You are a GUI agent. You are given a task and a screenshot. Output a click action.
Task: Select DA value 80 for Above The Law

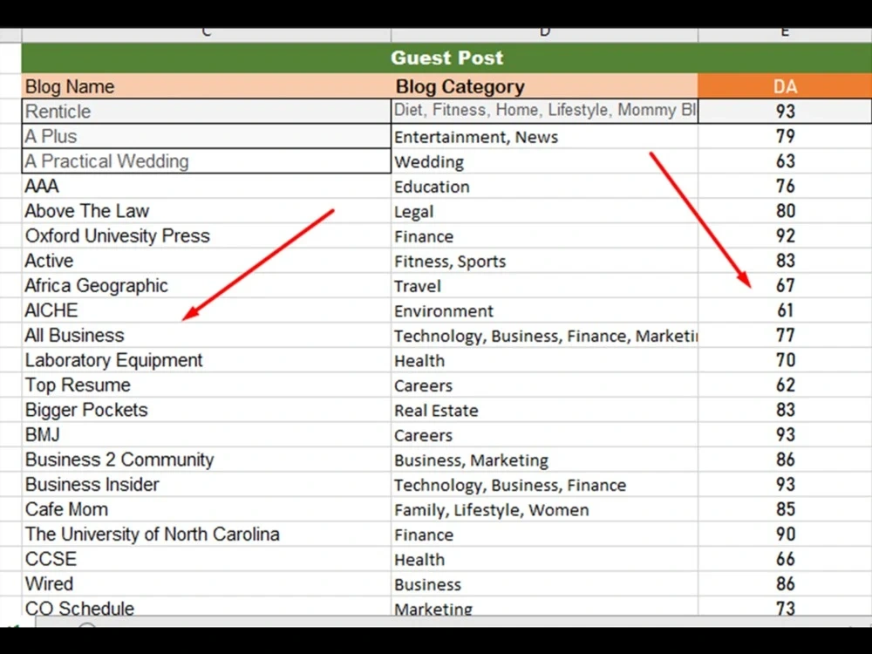(785, 211)
